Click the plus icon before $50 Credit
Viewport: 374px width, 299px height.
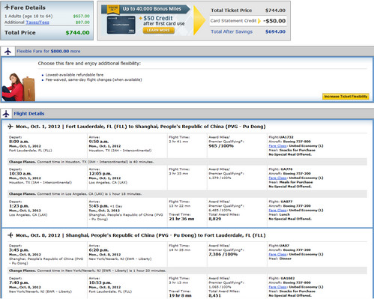coord(141,18)
